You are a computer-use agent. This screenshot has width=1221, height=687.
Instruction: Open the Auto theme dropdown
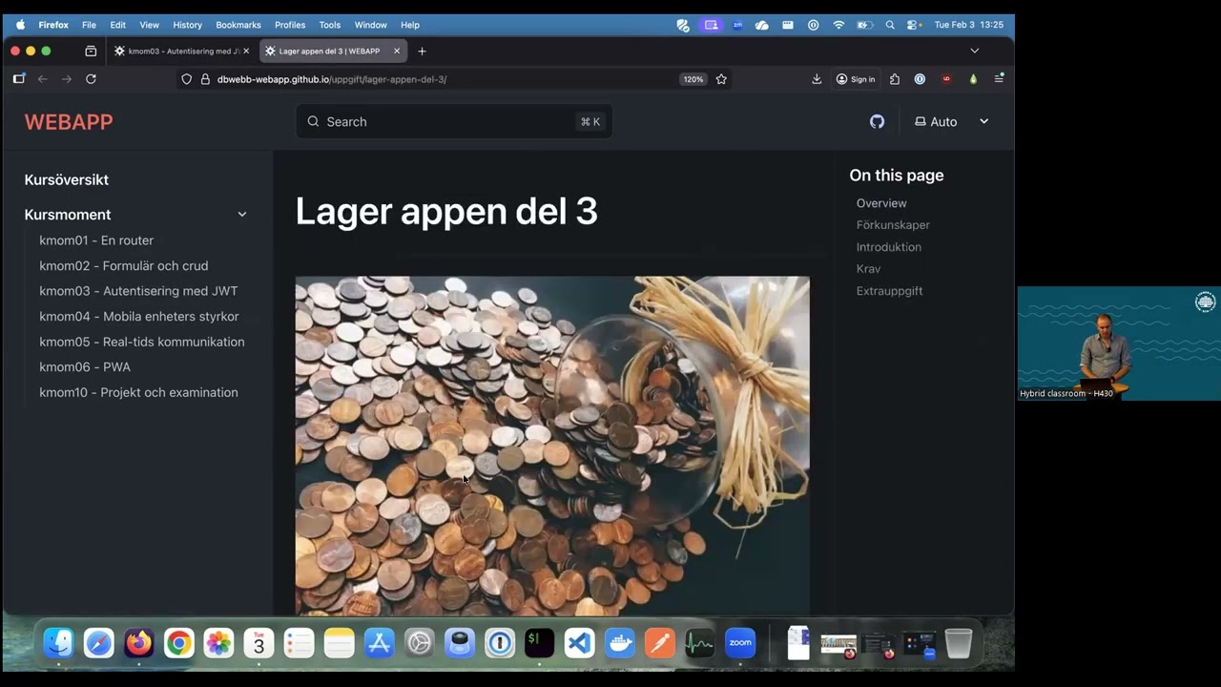point(951,121)
